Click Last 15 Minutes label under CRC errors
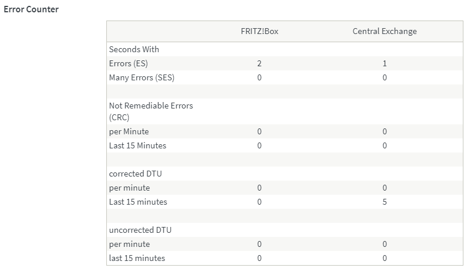 click(137, 145)
